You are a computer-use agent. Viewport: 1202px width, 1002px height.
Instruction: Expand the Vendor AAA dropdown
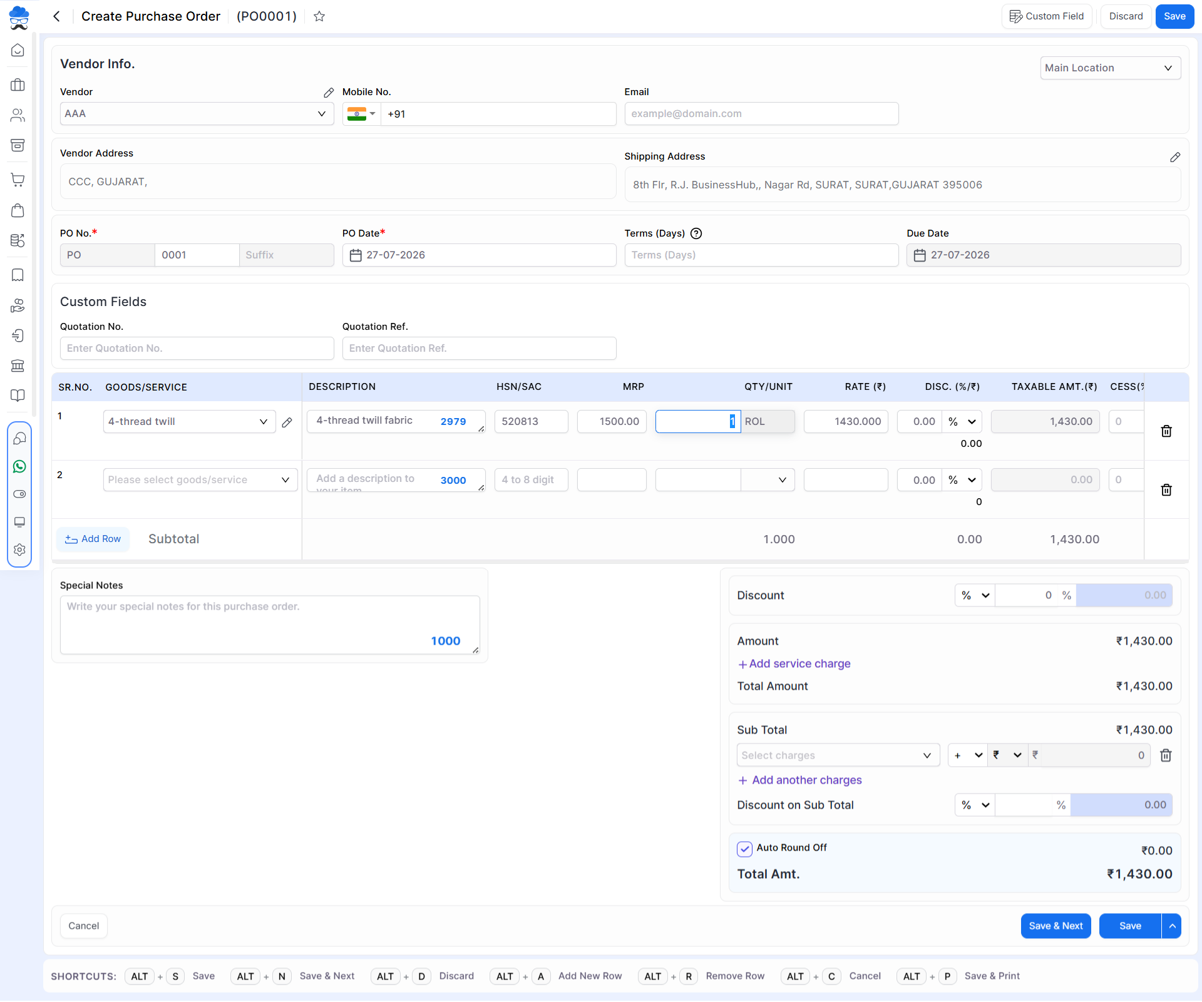pyautogui.click(x=197, y=114)
